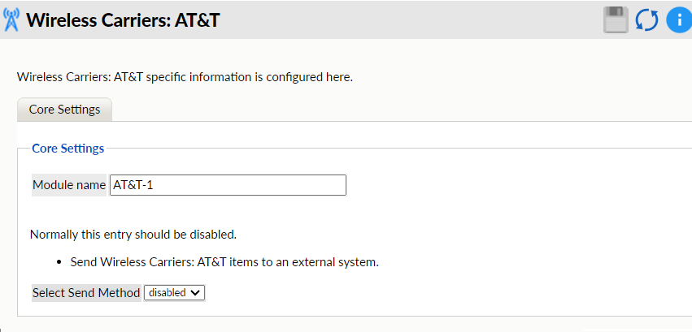Click the arrow on the disabled combo box
This screenshot has height=332, width=692.
[x=196, y=292]
